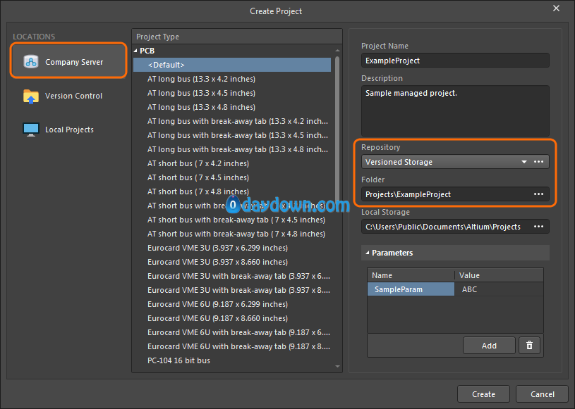
Task: Edit the Project Name field
Action: click(454, 61)
